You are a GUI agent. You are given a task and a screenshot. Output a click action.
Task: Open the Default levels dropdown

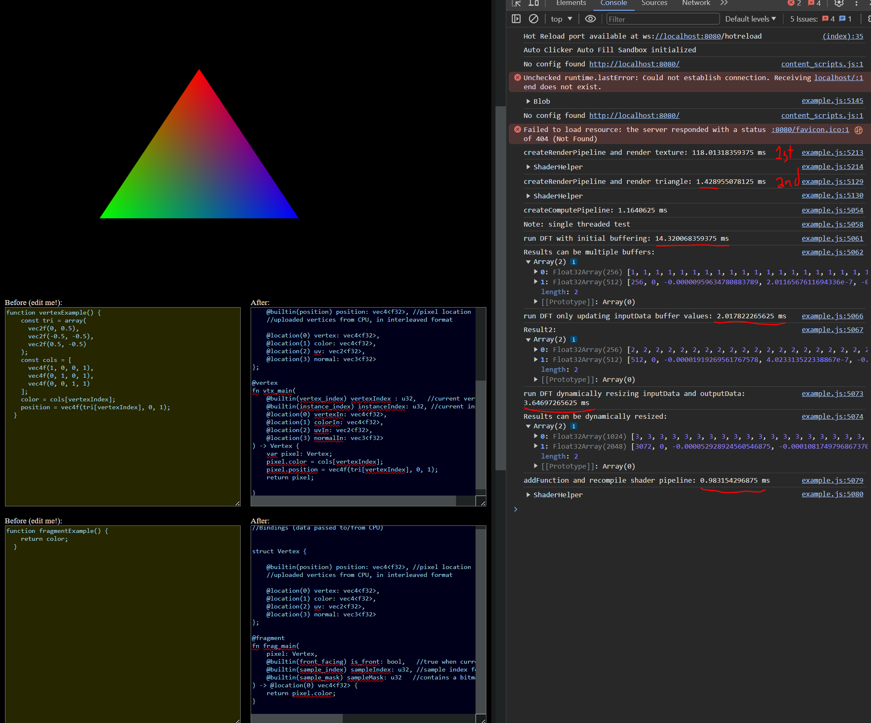tap(750, 19)
